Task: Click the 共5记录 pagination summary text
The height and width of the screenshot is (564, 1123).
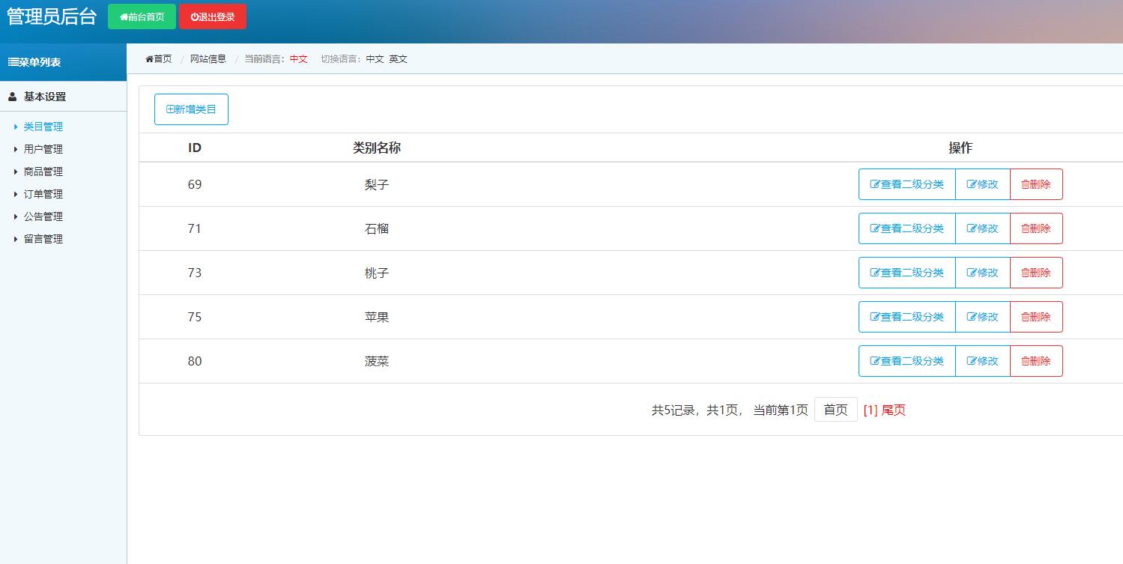Action: tap(673, 410)
